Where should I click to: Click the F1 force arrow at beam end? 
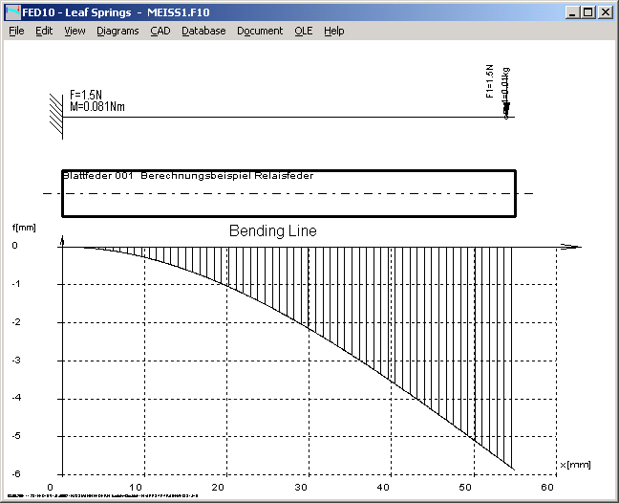click(508, 107)
